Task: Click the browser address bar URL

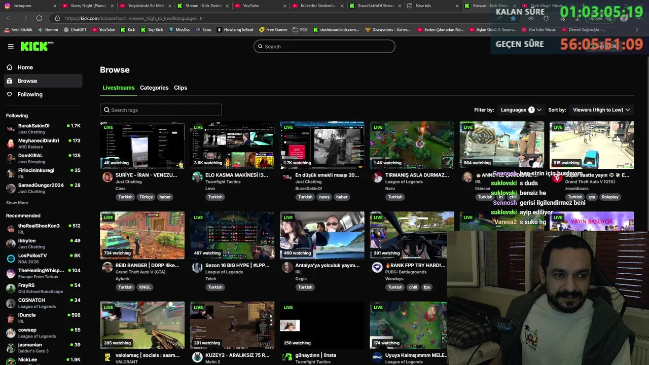Action: (134, 18)
